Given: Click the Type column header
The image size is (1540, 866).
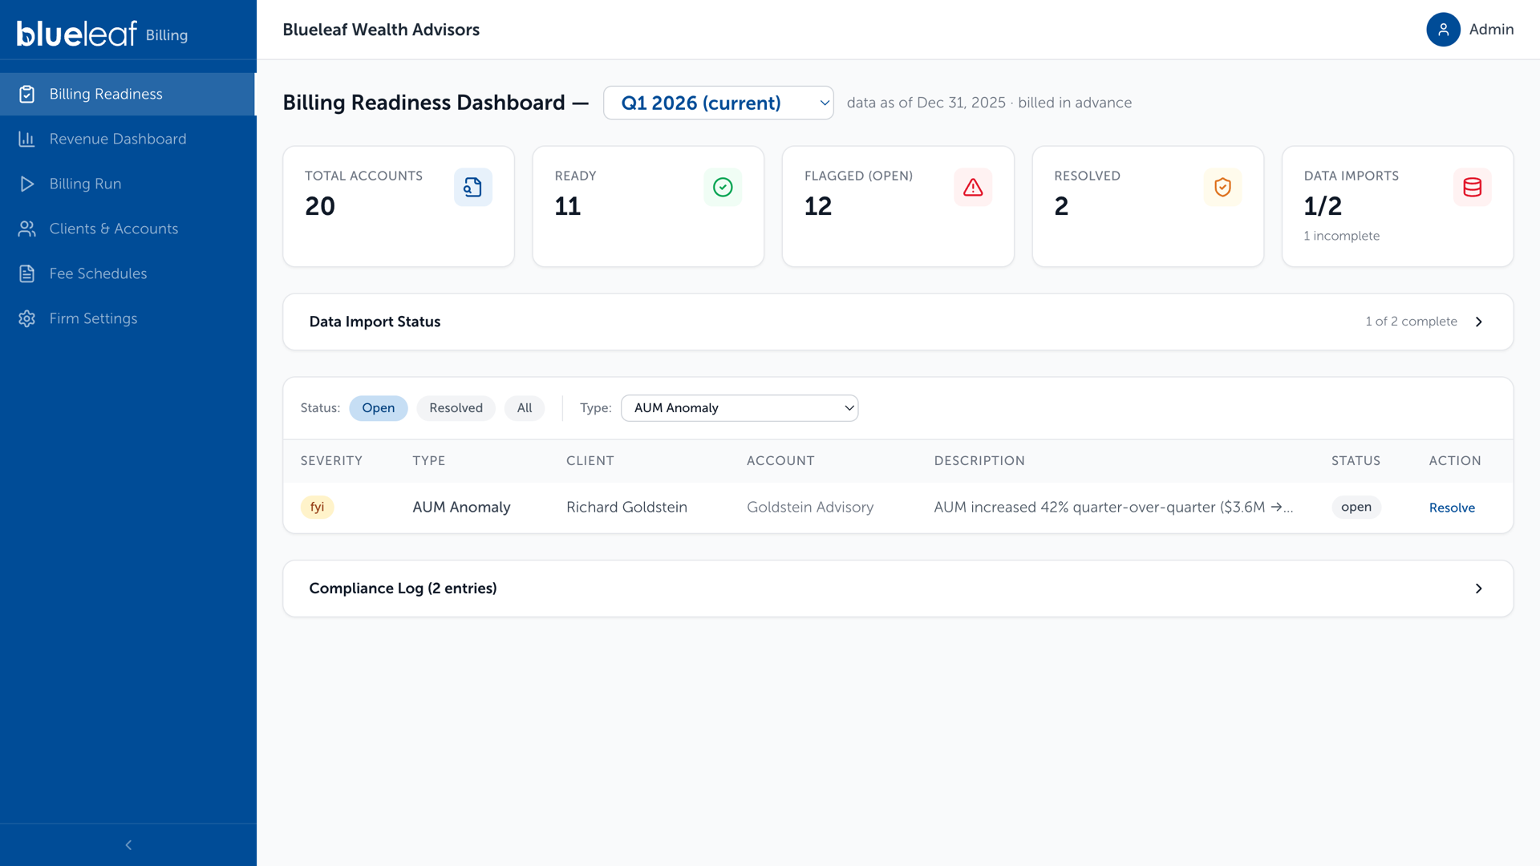Looking at the screenshot, I should pyautogui.click(x=429, y=461).
